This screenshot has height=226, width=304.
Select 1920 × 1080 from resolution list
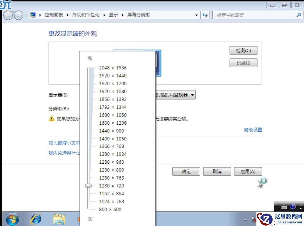[112, 91]
